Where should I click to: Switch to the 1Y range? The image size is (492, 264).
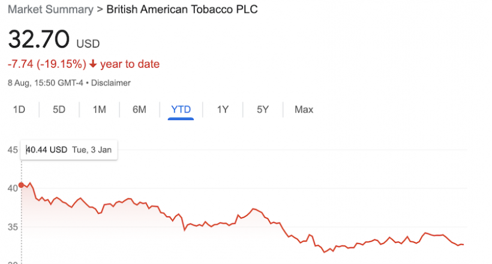click(x=223, y=110)
